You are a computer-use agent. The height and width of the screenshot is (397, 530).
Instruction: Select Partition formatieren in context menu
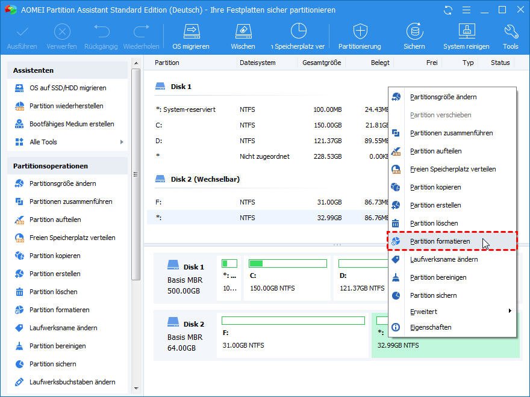pyautogui.click(x=452, y=241)
